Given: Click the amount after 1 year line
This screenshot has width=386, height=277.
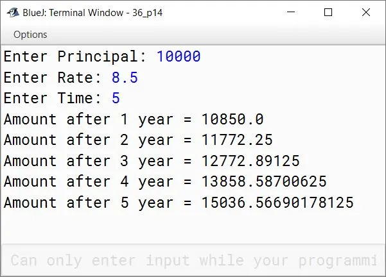Looking at the screenshot, I should [134, 119].
